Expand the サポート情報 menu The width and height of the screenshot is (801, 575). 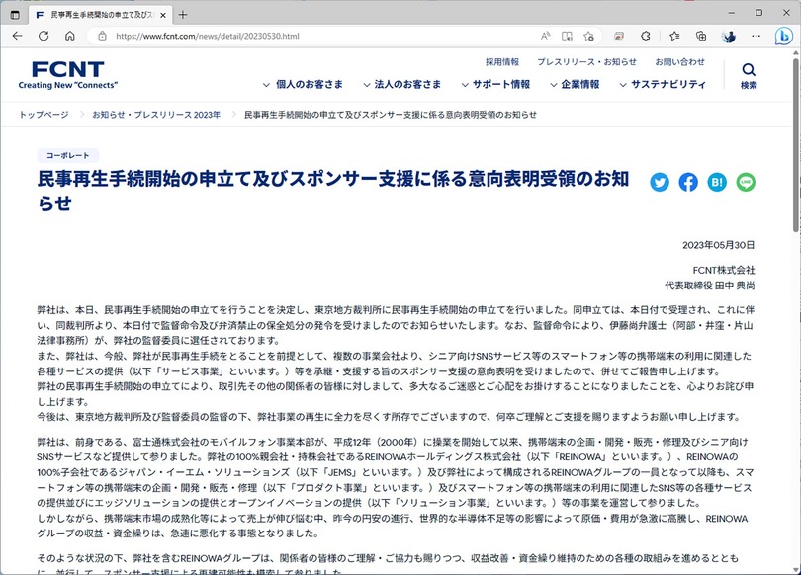pos(496,84)
